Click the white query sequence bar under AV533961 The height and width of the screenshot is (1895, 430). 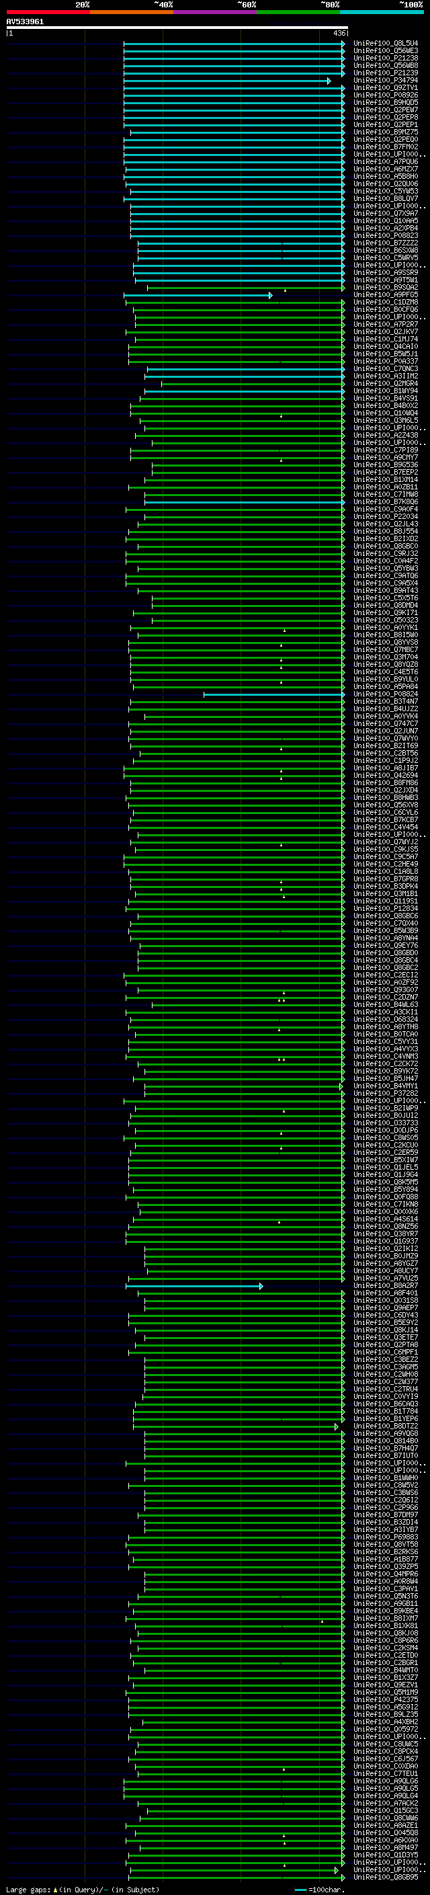pyautogui.click(x=177, y=27)
